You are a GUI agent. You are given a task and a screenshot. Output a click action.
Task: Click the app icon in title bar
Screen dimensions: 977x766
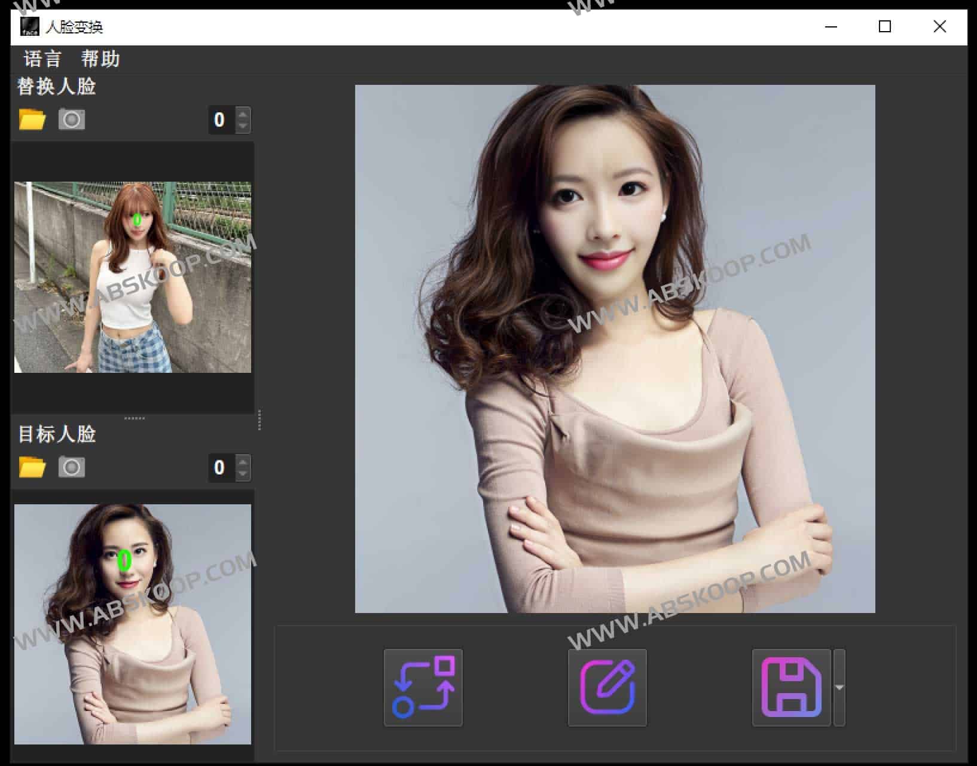30,27
